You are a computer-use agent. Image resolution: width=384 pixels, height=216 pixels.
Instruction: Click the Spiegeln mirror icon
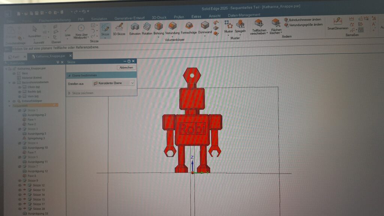(240, 25)
